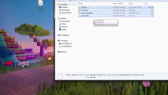Viewport: 168px width, 95px height.
Task: Open the Videos library icon
Action: (x=60, y=30)
